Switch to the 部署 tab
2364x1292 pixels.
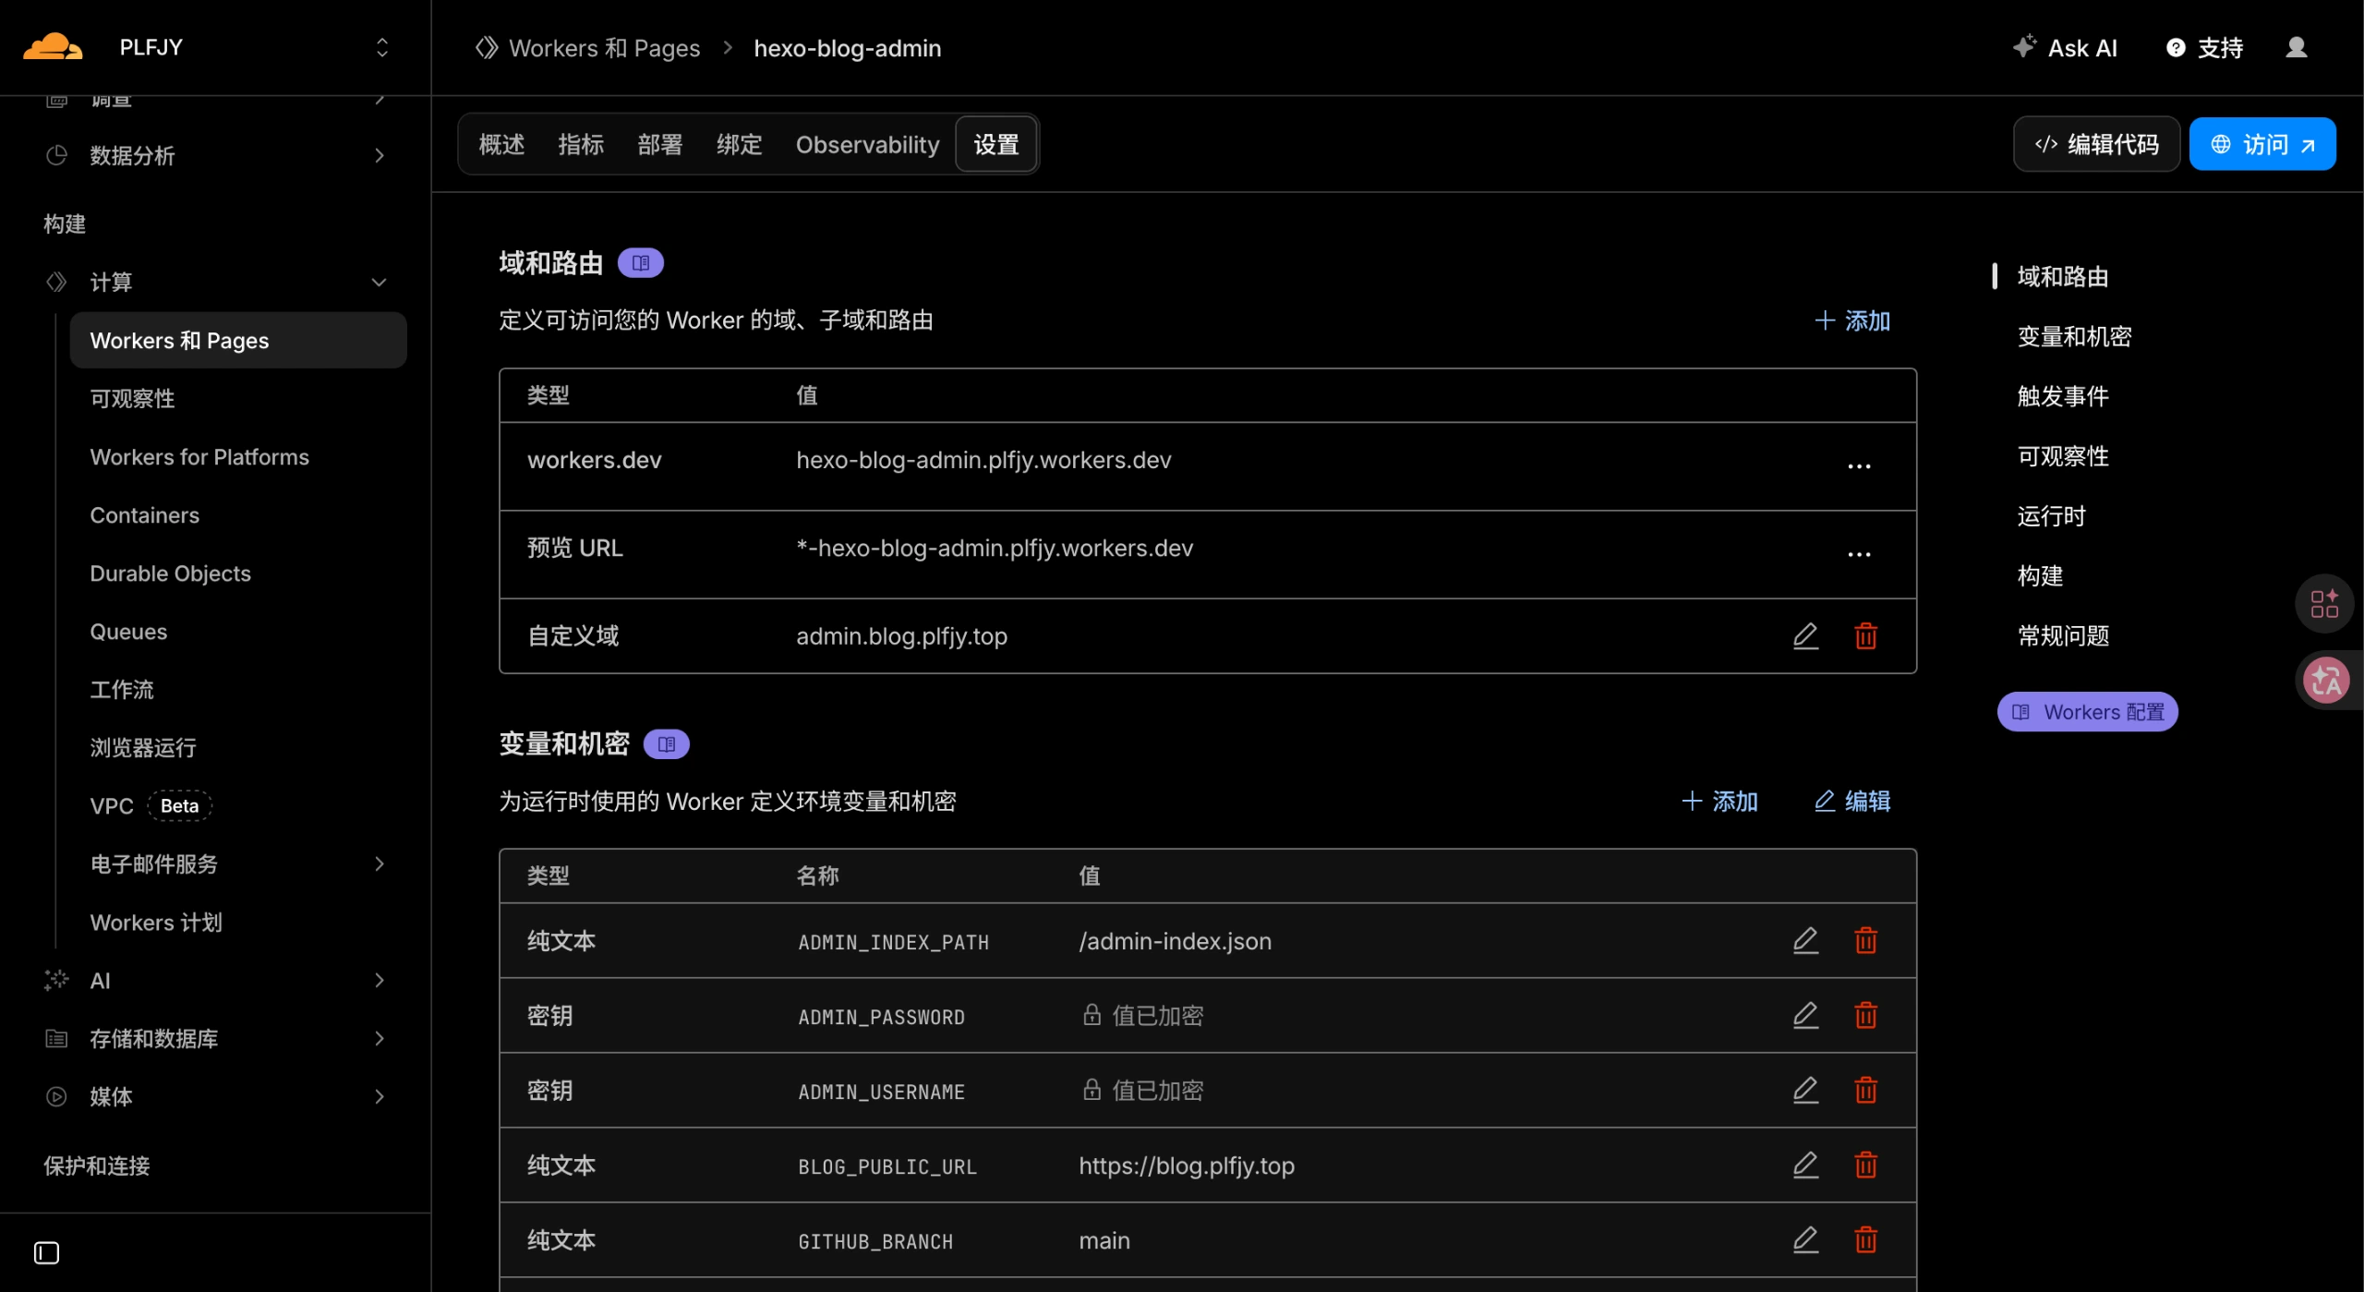tap(660, 144)
